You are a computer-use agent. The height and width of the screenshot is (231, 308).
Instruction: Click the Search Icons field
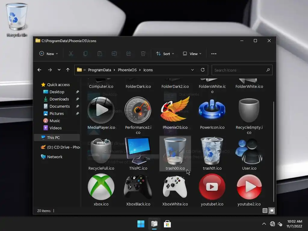(x=242, y=70)
